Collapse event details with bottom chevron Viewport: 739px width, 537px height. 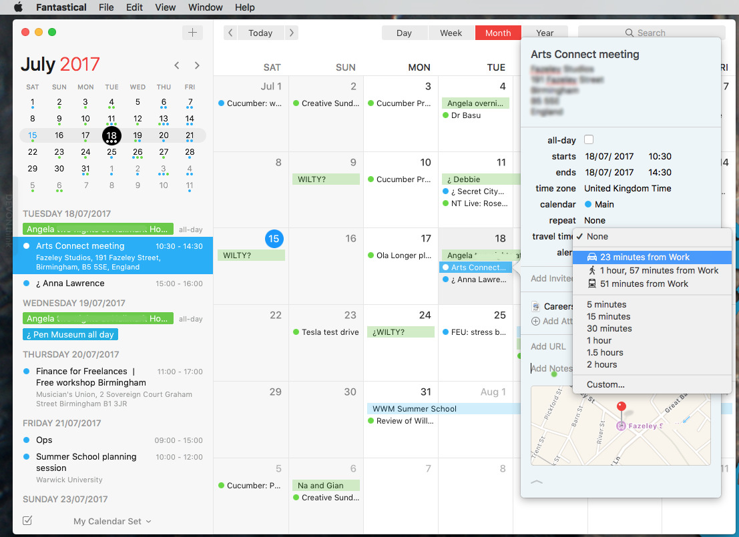[x=537, y=482]
